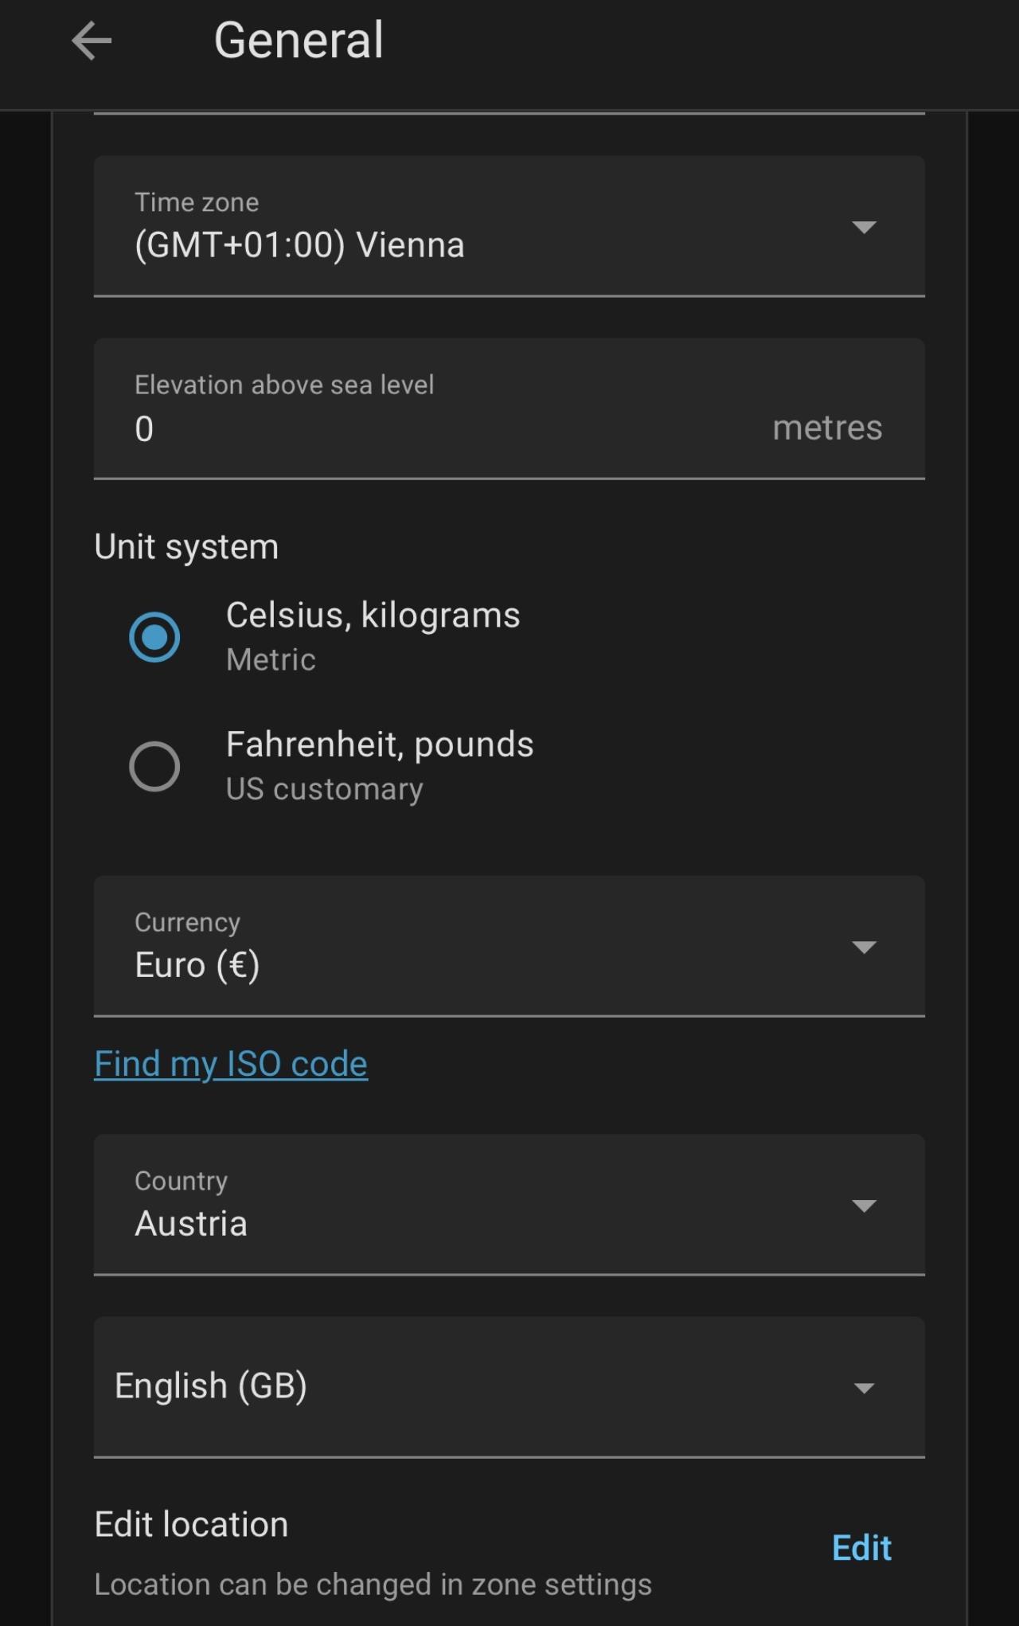1019x1626 pixels.
Task: Click the Time zone dropdown arrow
Action: 864,227
